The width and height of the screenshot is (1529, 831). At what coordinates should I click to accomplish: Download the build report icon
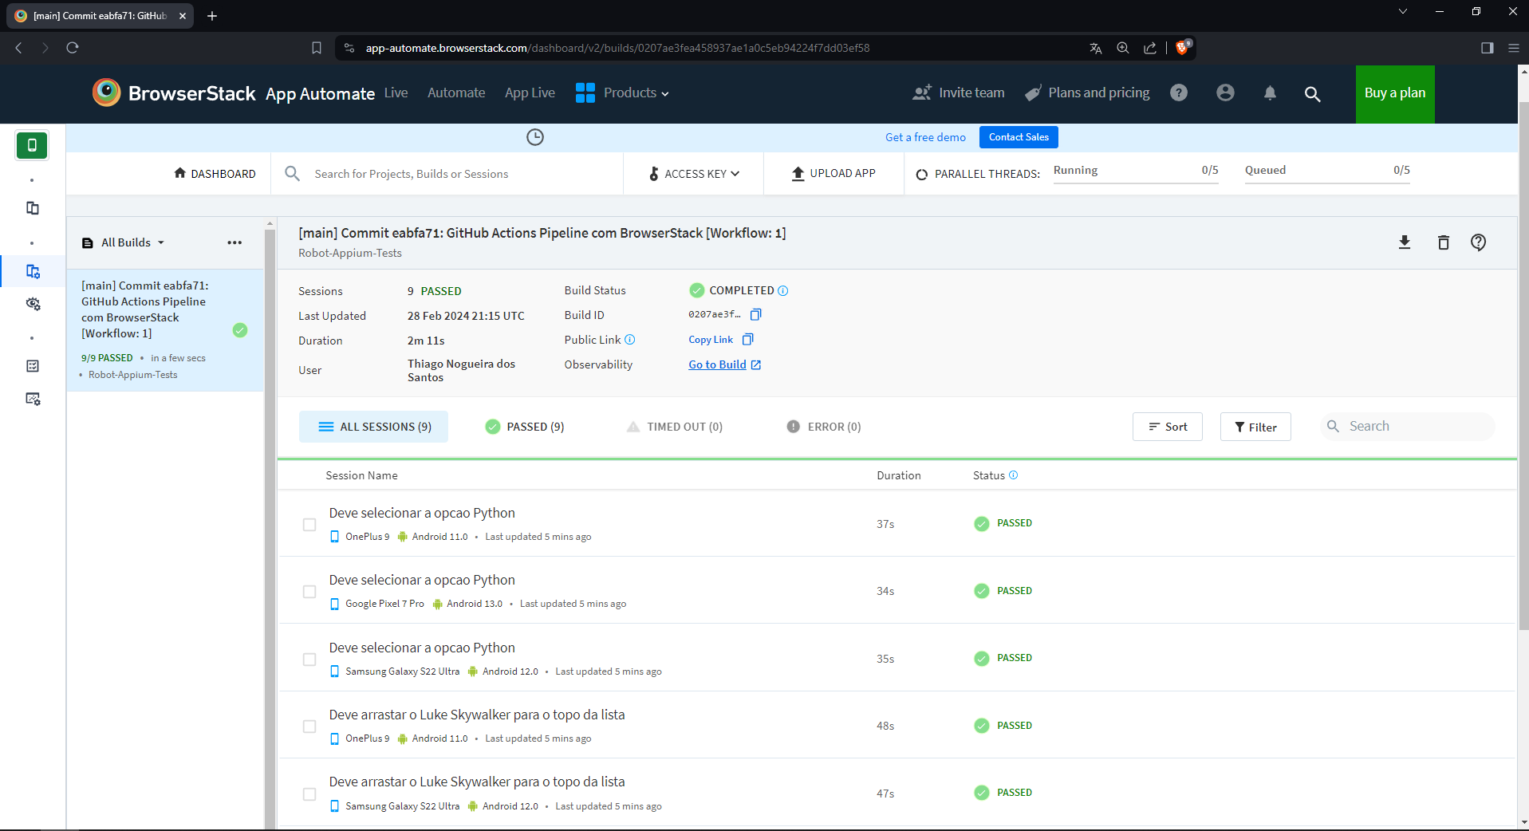click(1405, 242)
